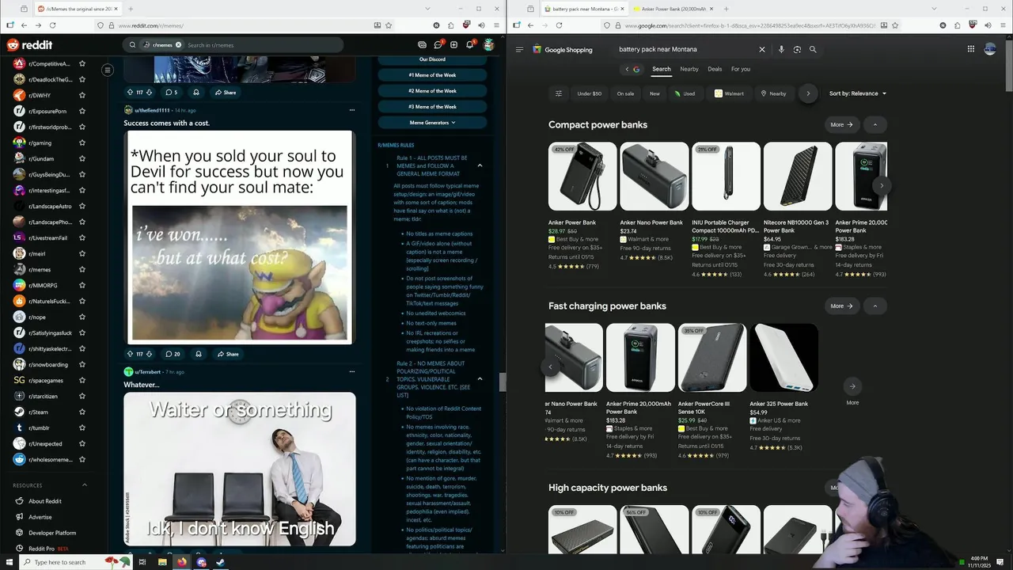Viewport: 1013px width, 570px height.
Task: Start voice search in Google Shopping
Action: 781,49
